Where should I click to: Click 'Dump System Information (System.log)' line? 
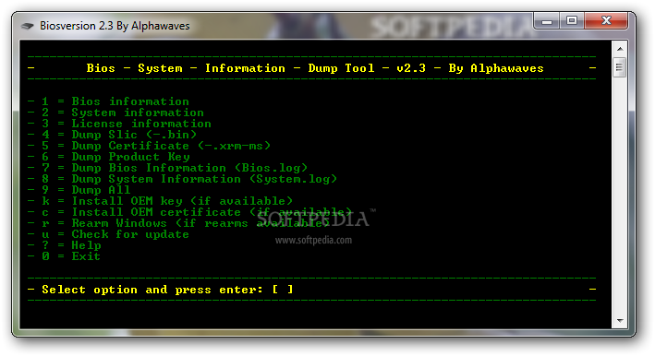coord(182,179)
